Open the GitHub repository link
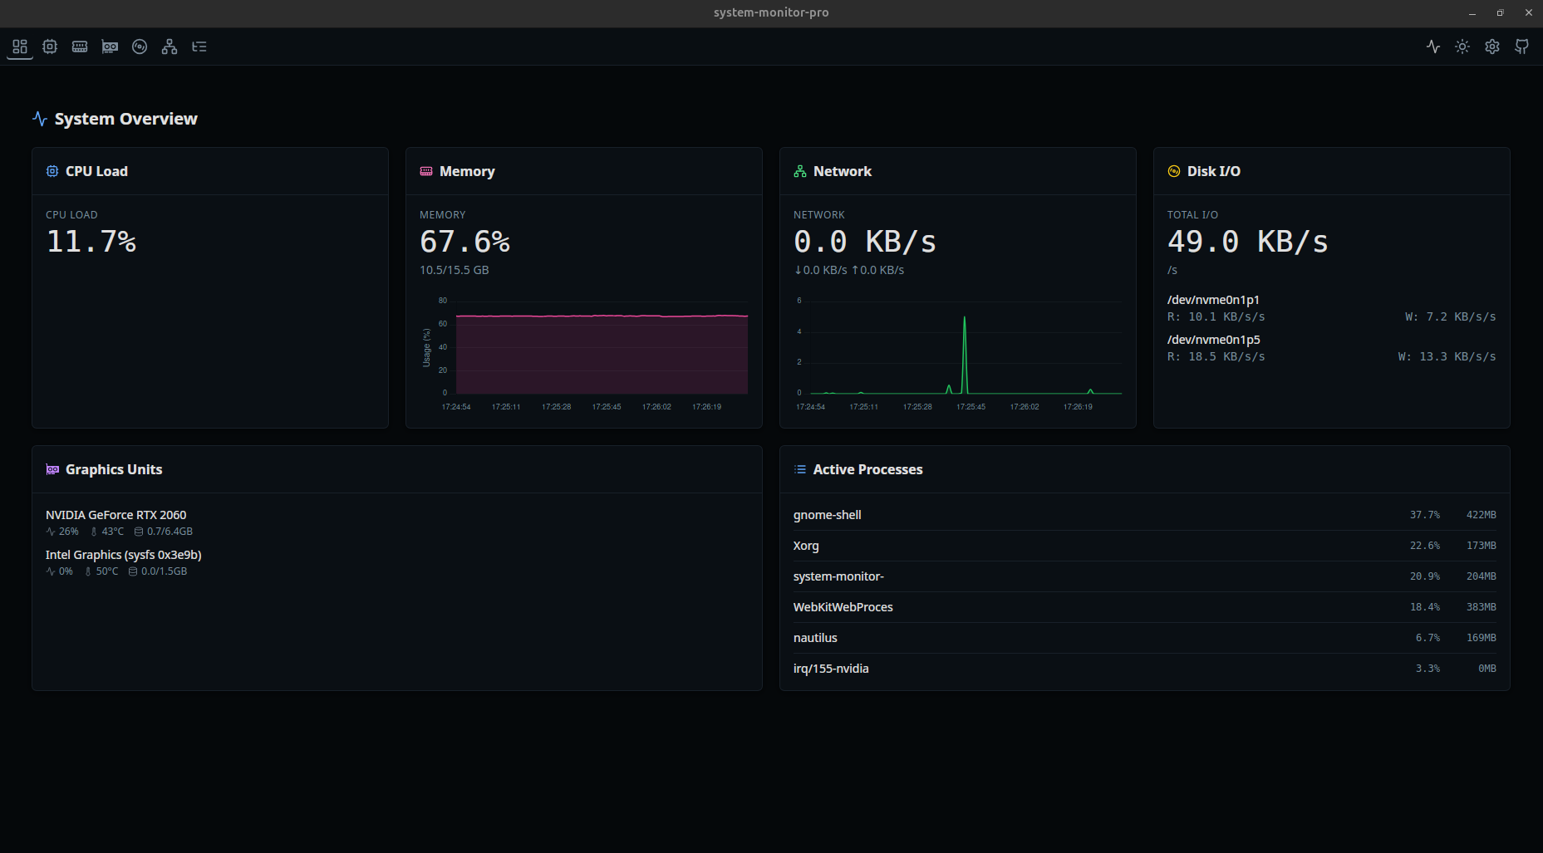 click(x=1522, y=47)
